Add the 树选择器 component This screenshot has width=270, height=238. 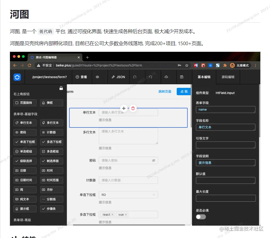[x=52, y=161]
